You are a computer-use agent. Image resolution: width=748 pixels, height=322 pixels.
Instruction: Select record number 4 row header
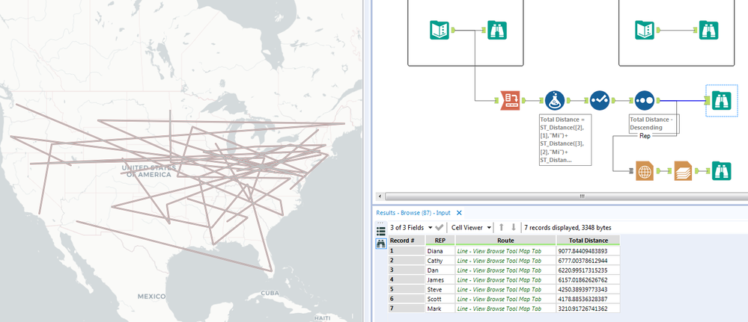(407, 279)
